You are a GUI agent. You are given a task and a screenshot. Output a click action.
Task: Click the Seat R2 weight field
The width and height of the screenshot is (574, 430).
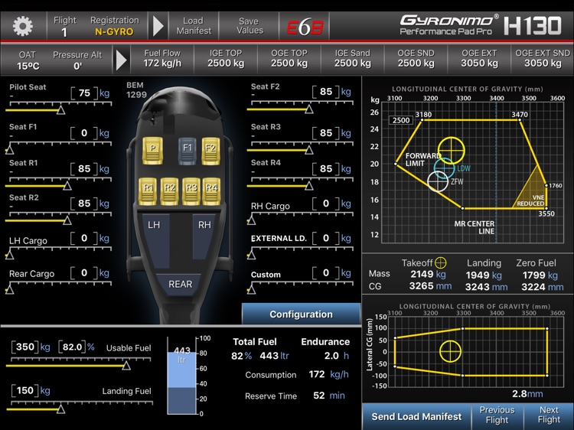coord(84,203)
